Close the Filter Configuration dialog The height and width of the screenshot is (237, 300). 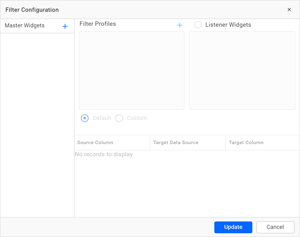[x=289, y=9]
